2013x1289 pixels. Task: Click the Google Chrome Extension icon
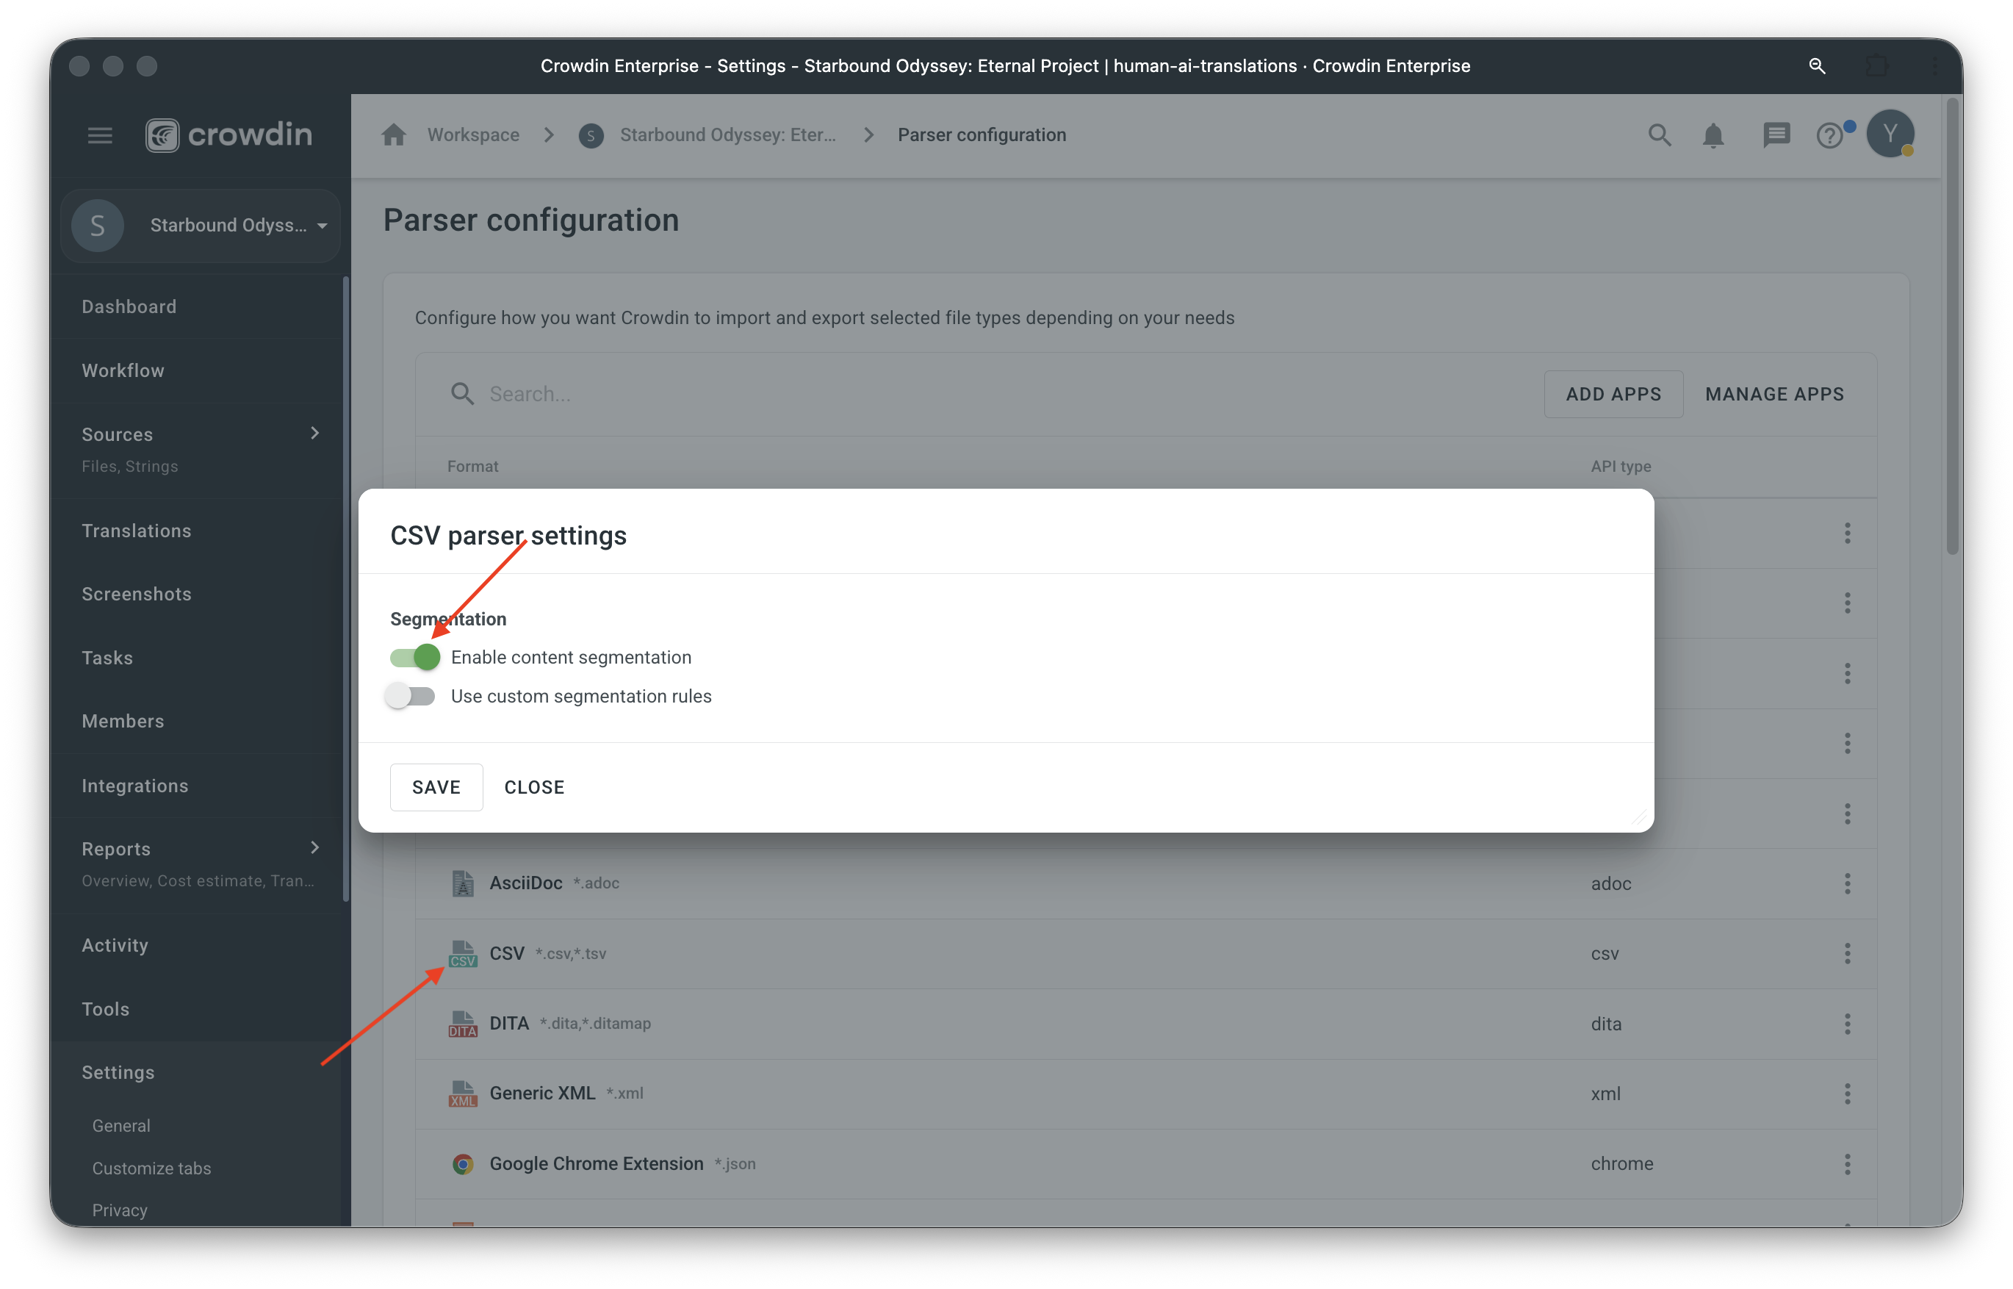pyautogui.click(x=462, y=1163)
